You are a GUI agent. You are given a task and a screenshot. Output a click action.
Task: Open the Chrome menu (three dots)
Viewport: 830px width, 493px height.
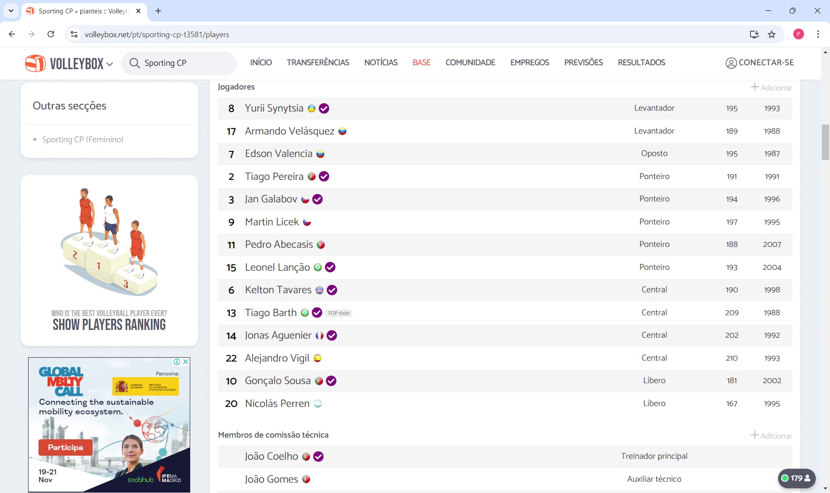point(818,34)
